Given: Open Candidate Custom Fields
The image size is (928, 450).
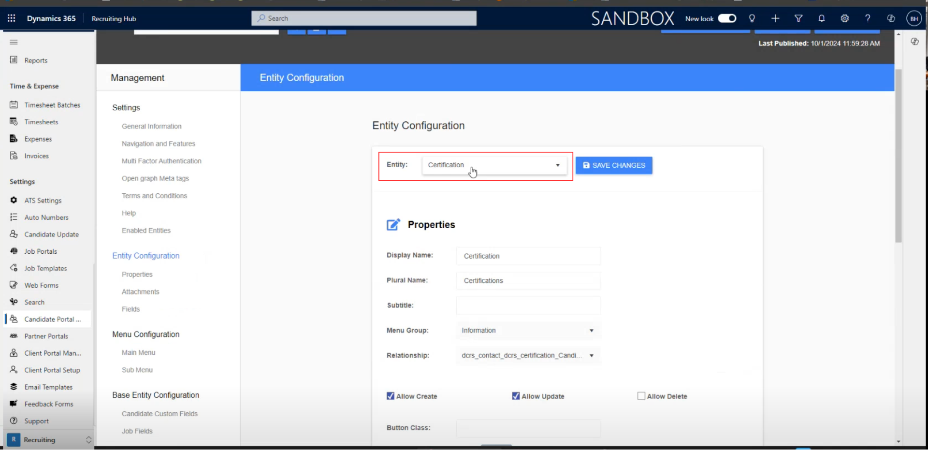Looking at the screenshot, I should coord(159,414).
